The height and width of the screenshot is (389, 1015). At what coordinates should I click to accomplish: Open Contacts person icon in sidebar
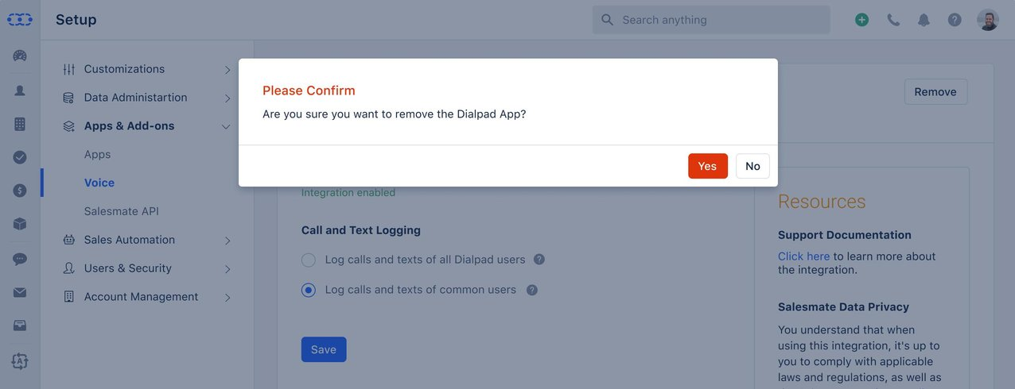(20, 91)
